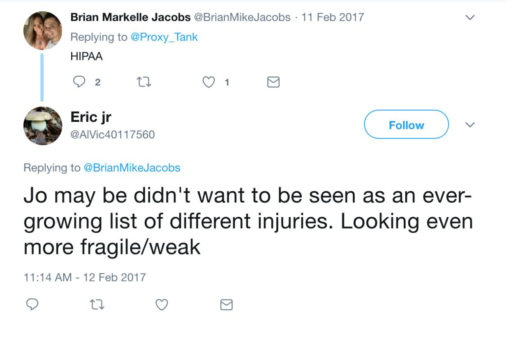Open Eric jr's display name
Image resolution: width=518 pixels, height=348 pixels.
coord(91,117)
